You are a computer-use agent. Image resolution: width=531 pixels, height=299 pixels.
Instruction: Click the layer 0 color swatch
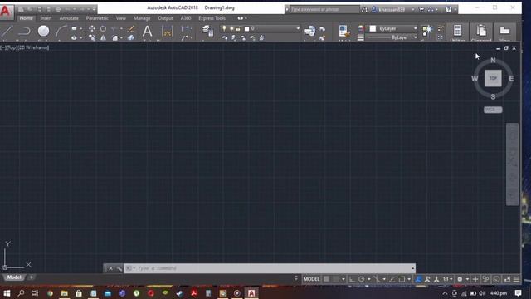(246, 29)
